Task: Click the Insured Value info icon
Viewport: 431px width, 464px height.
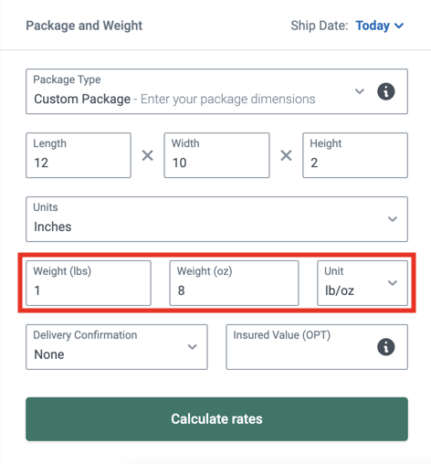Action: pos(386,347)
